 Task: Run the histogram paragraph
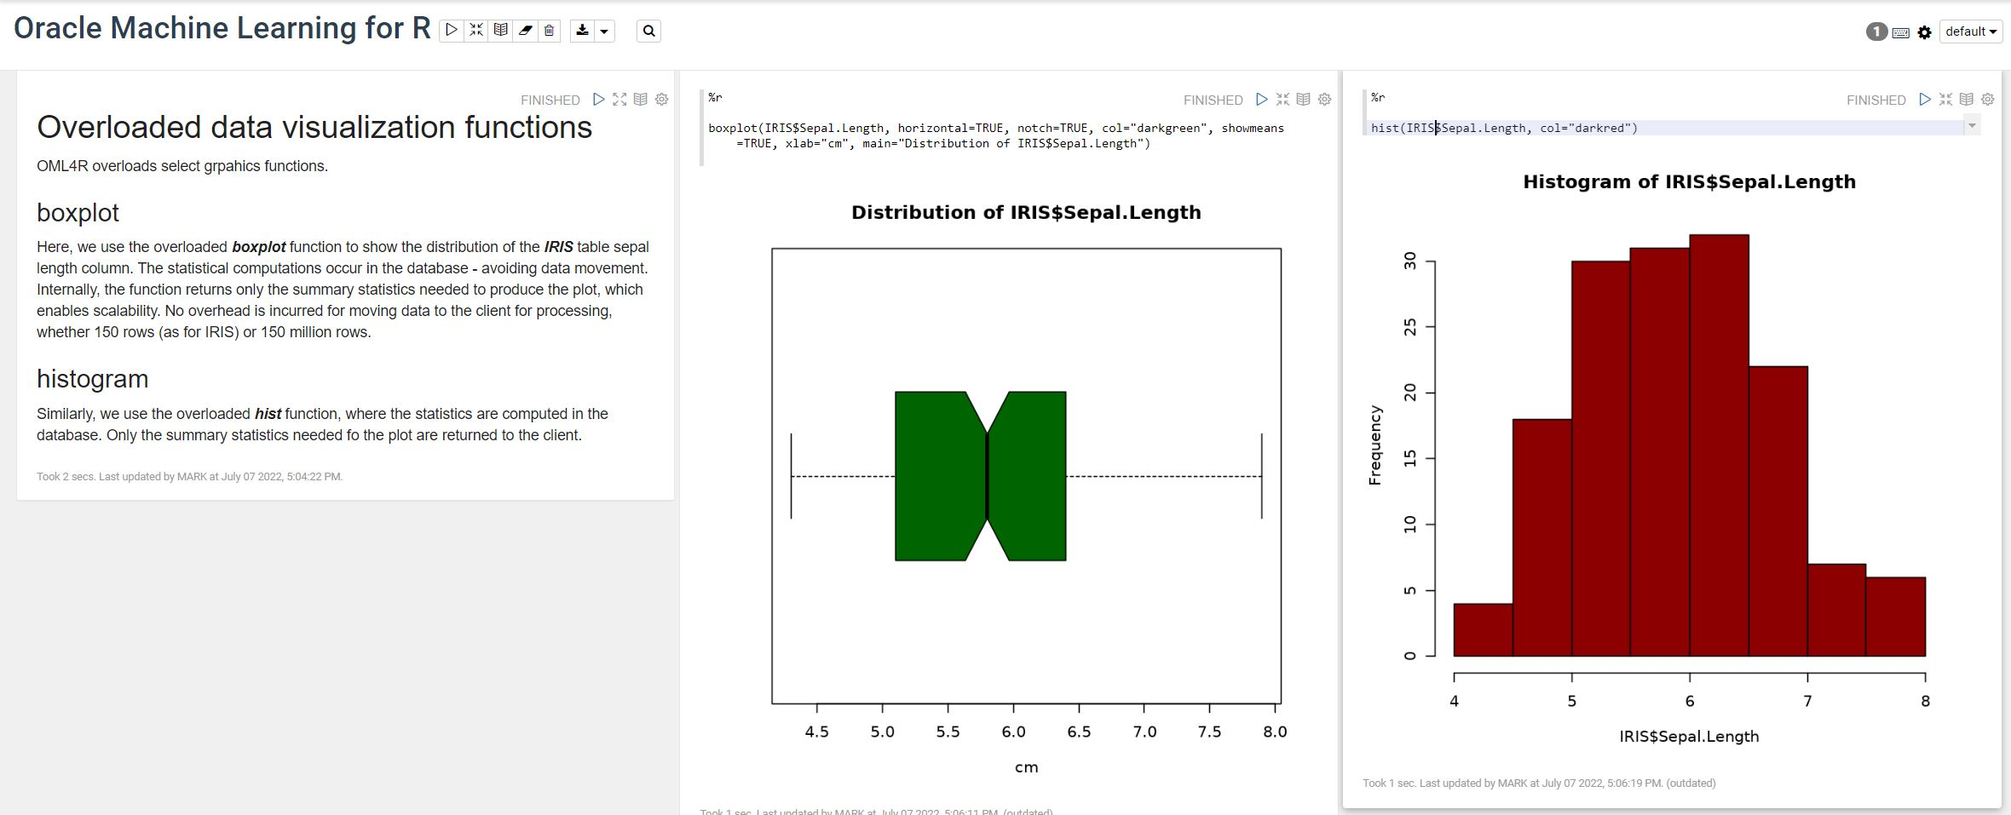(x=1924, y=100)
